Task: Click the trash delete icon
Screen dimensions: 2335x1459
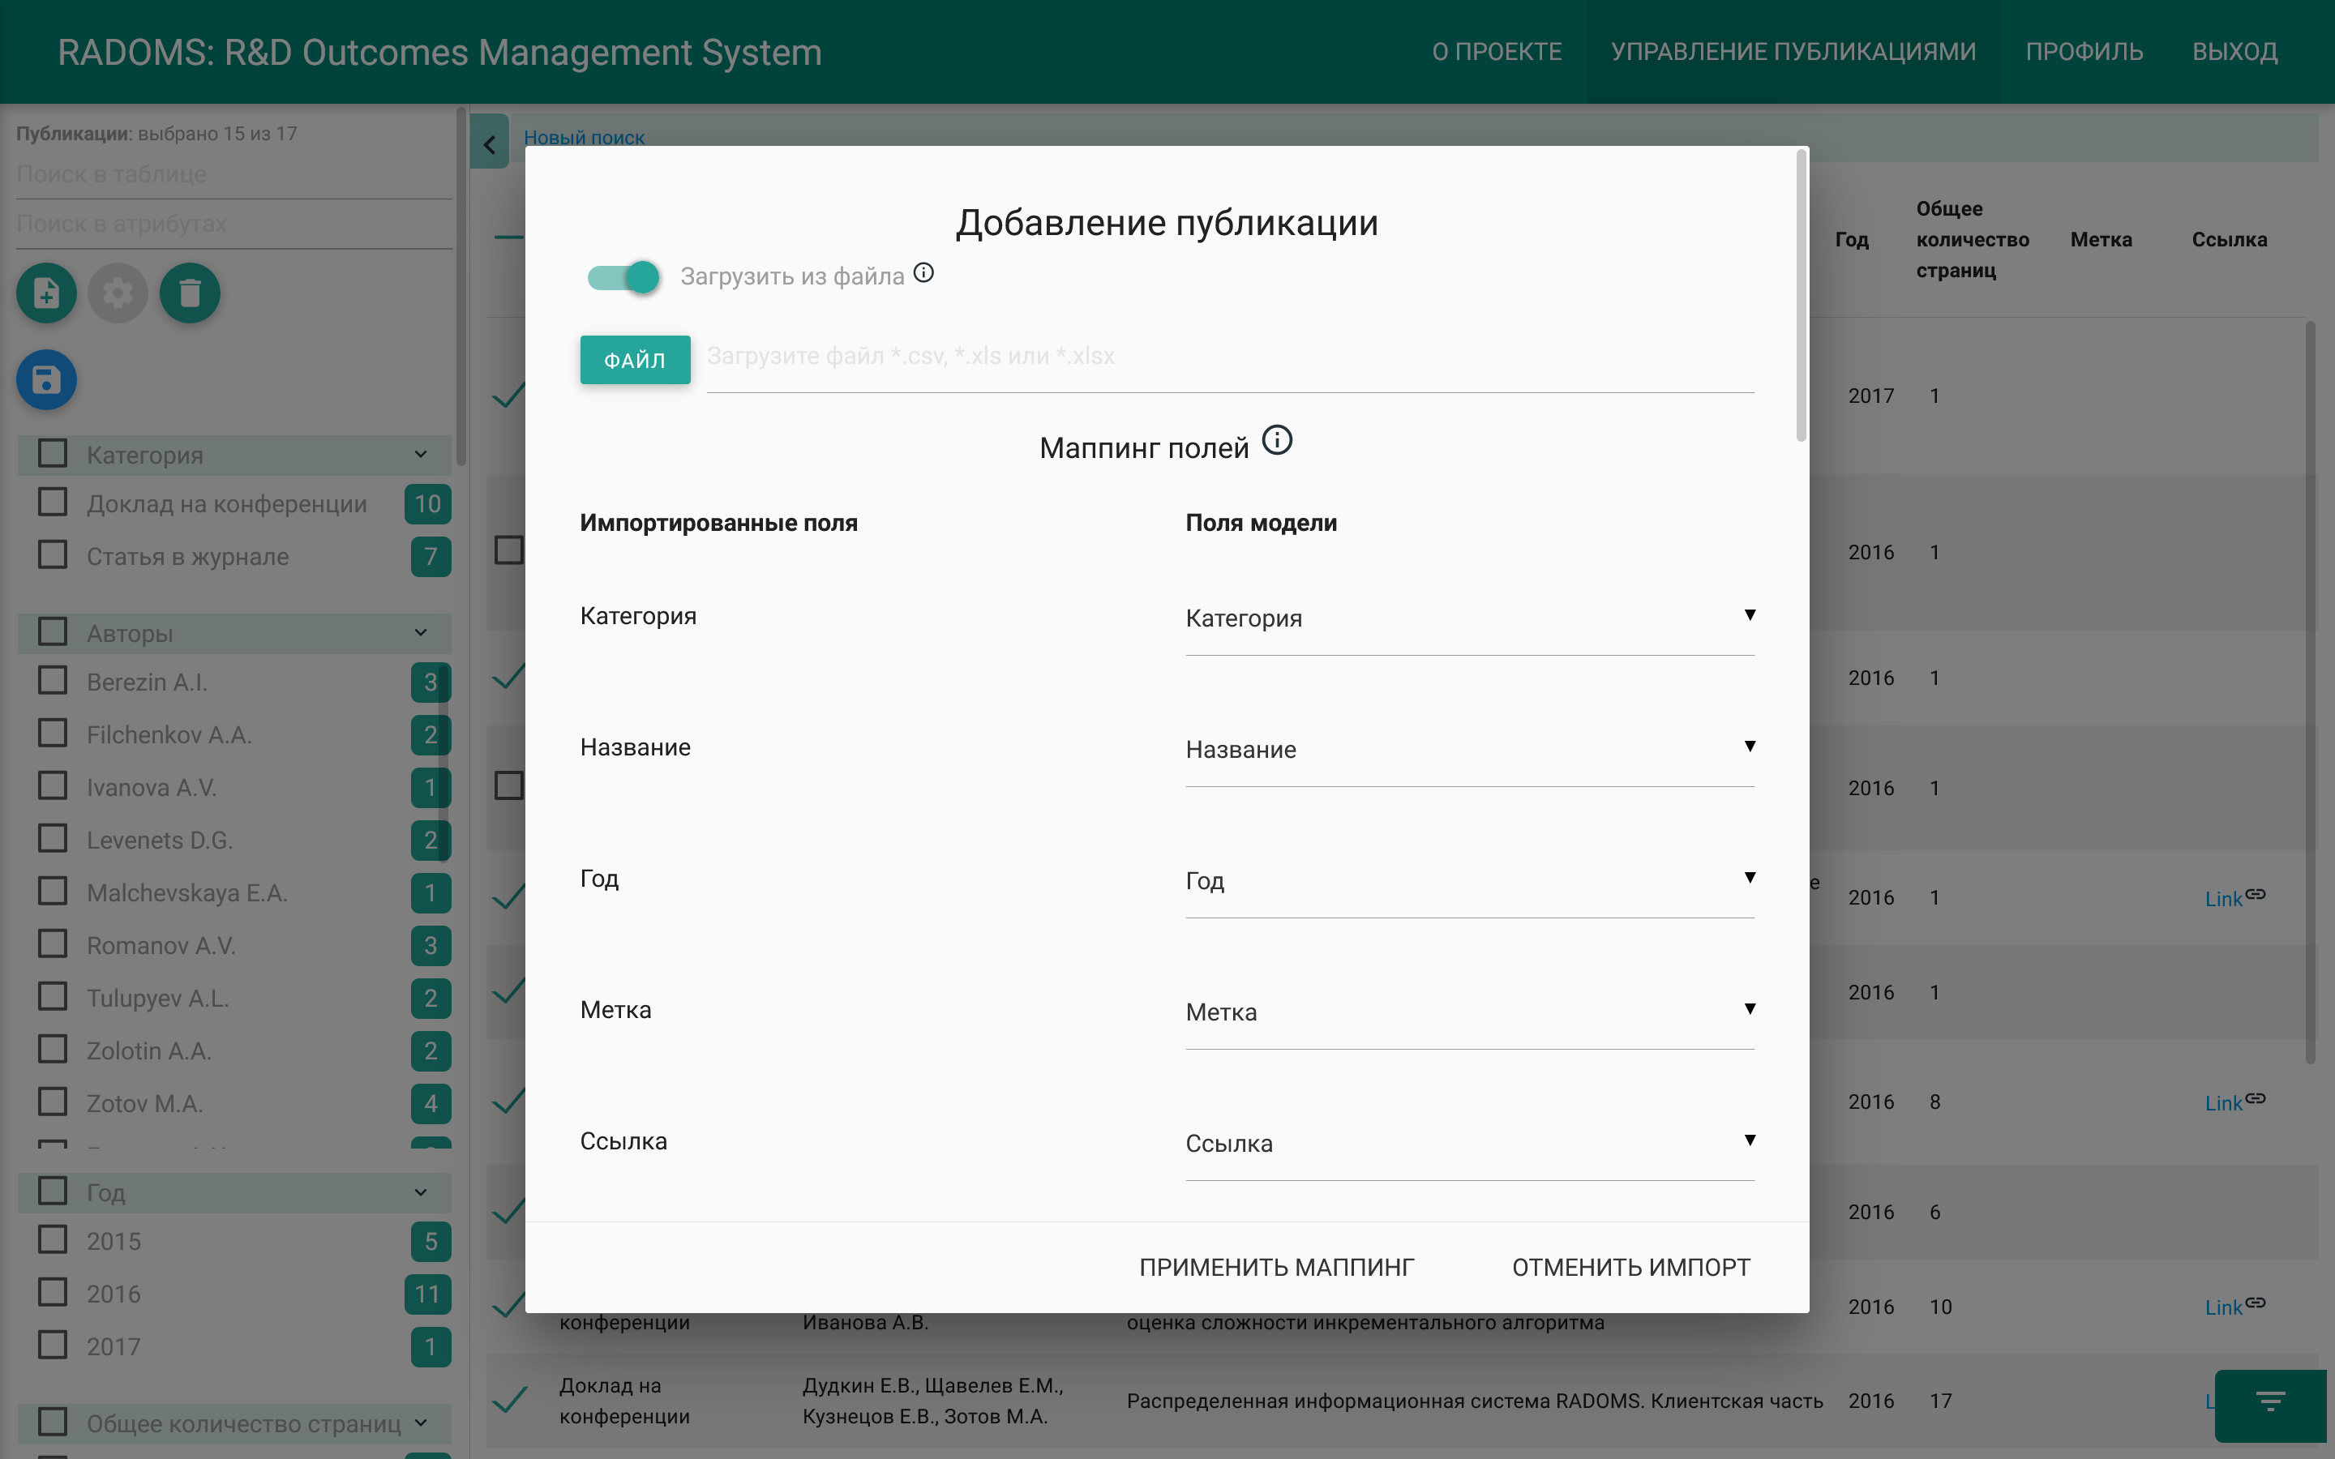Action: (189, 293)
